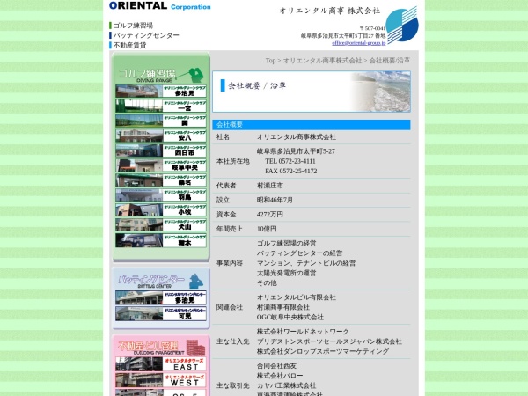Click ゴルフ練習場の経営 business item

pos(287,243)
